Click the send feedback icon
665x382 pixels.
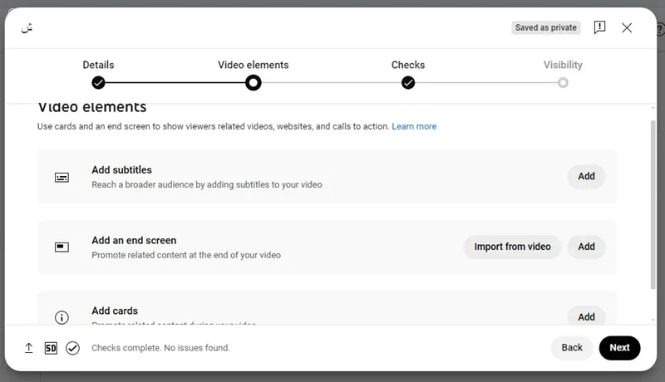[599, 27]
